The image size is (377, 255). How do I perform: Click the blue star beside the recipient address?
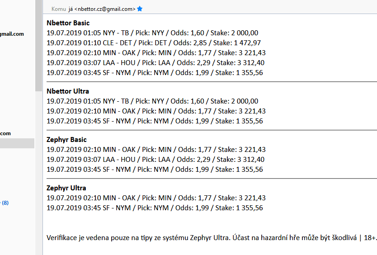tap(140, 9)
